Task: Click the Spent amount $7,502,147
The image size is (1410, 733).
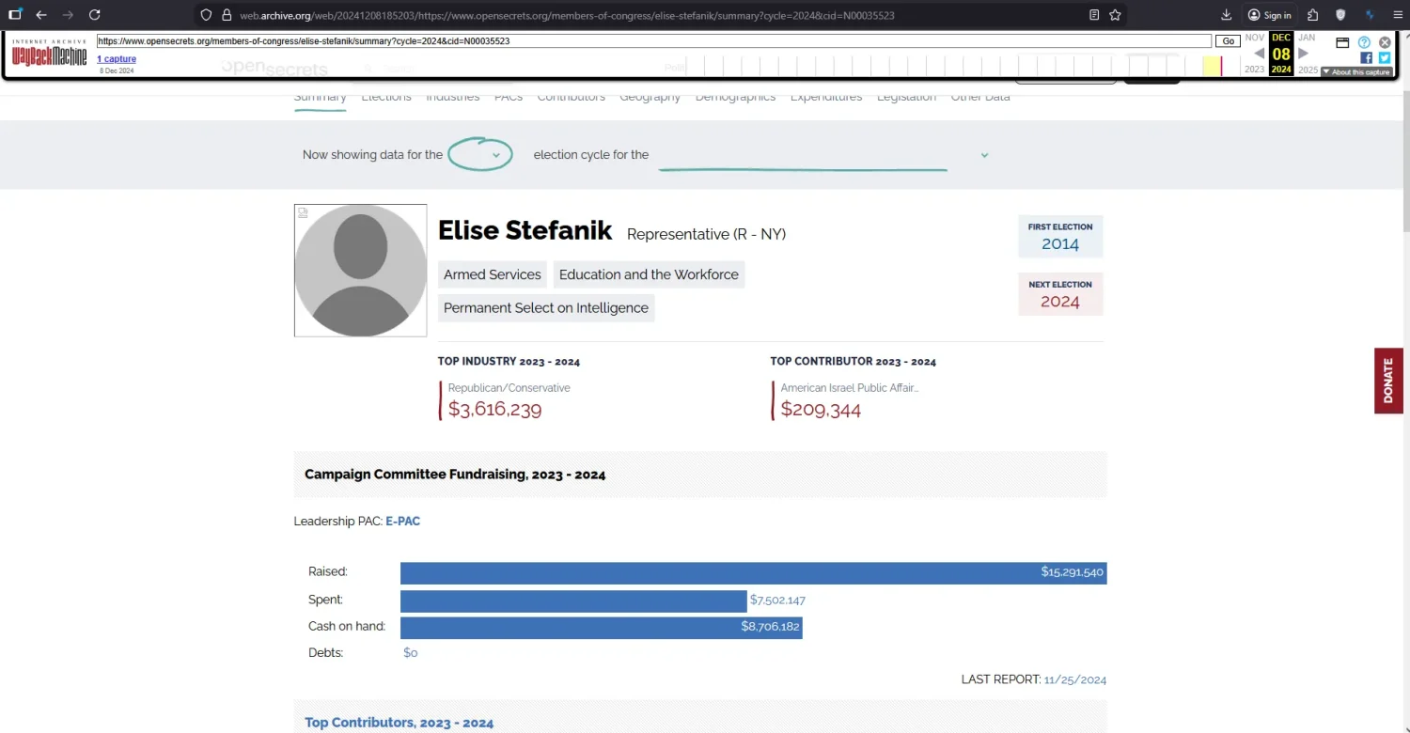Action: click(777, 600)
